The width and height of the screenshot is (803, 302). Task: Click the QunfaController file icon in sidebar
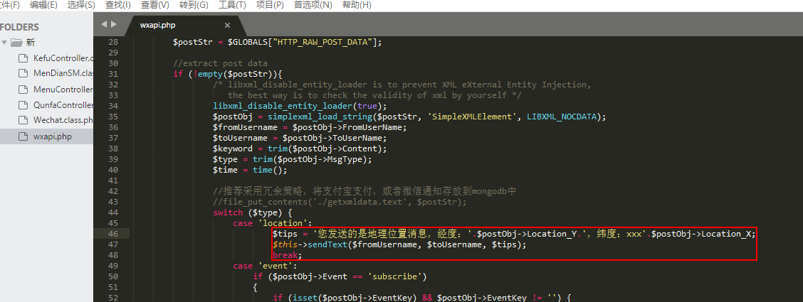point(22,105)
